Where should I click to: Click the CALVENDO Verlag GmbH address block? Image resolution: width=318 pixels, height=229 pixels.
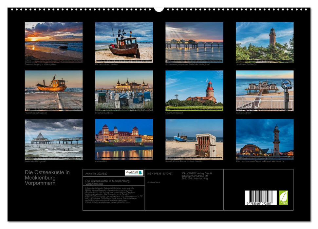point(196,177)
